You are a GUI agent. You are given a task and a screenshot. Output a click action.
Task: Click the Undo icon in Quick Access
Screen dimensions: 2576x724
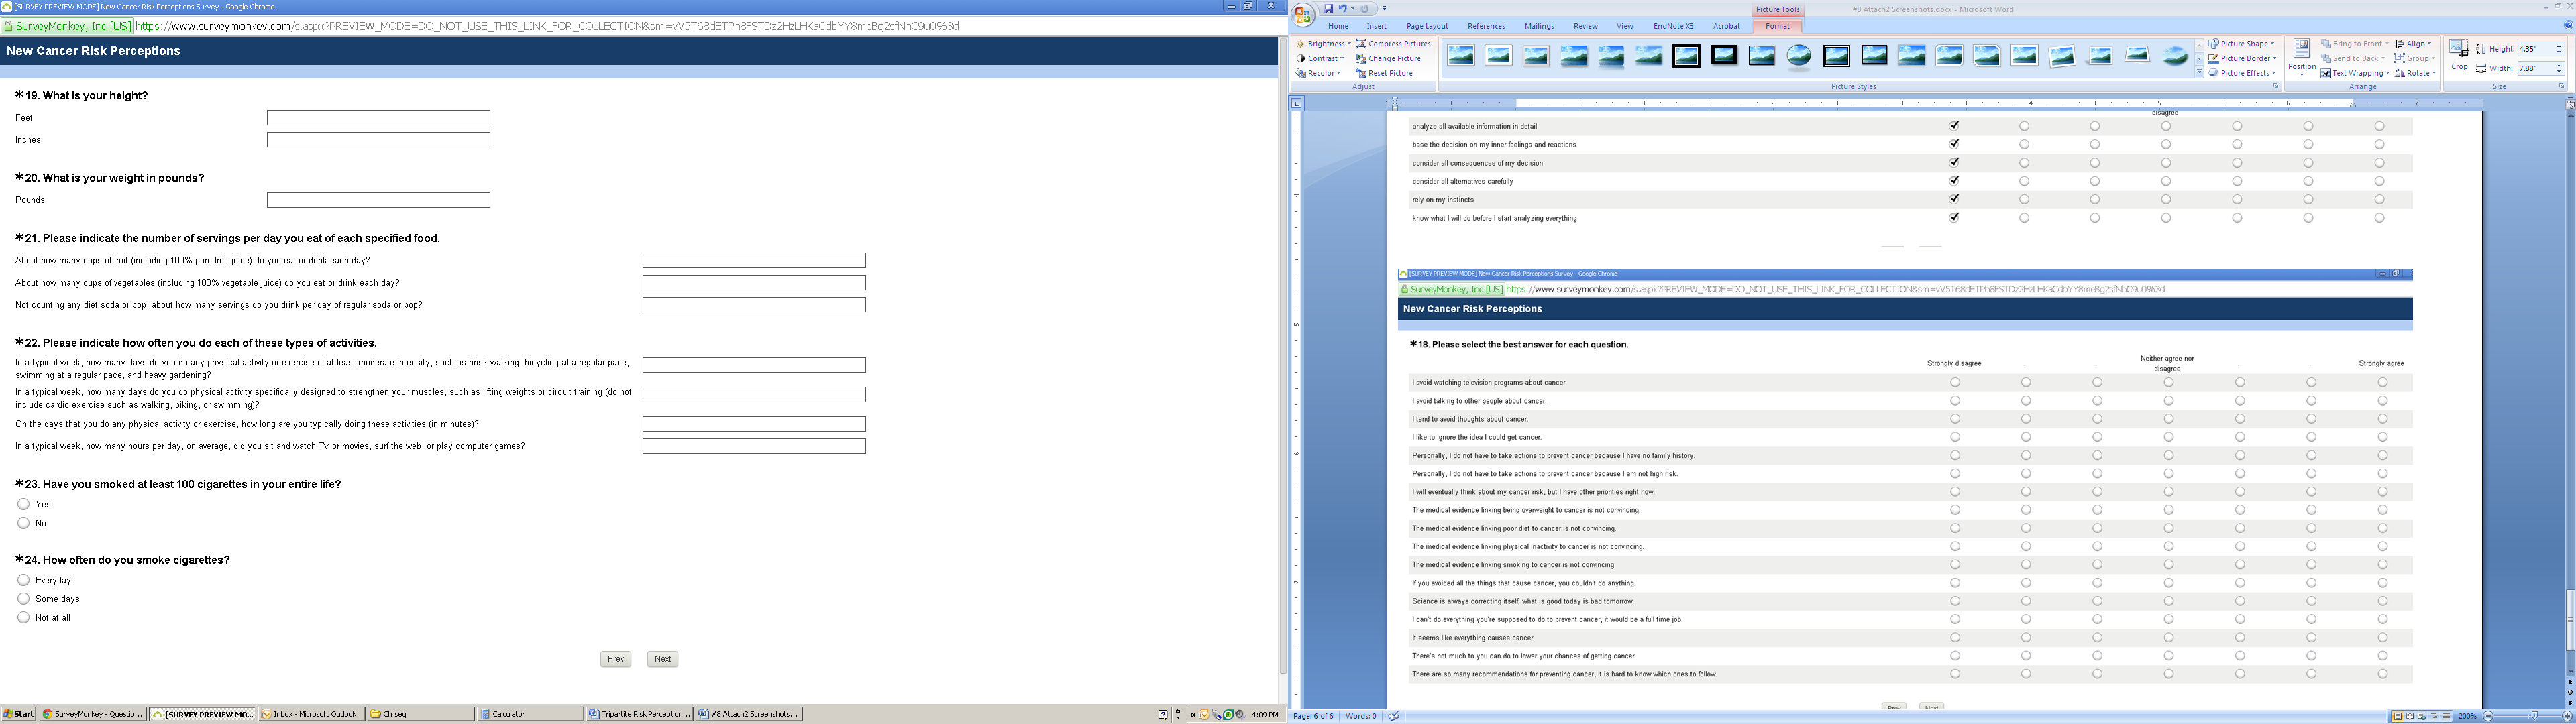pos(1344,9)
